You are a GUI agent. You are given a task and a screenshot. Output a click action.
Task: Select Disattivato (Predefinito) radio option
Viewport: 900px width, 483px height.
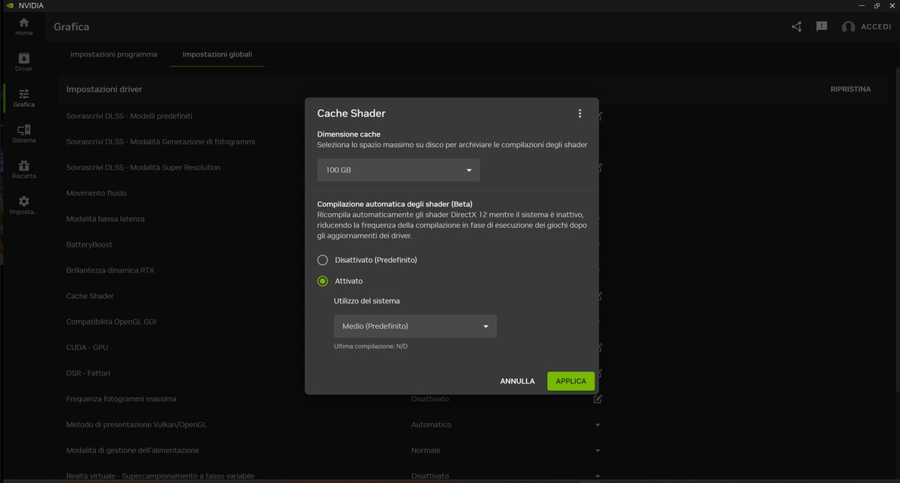tap(323, 260)
